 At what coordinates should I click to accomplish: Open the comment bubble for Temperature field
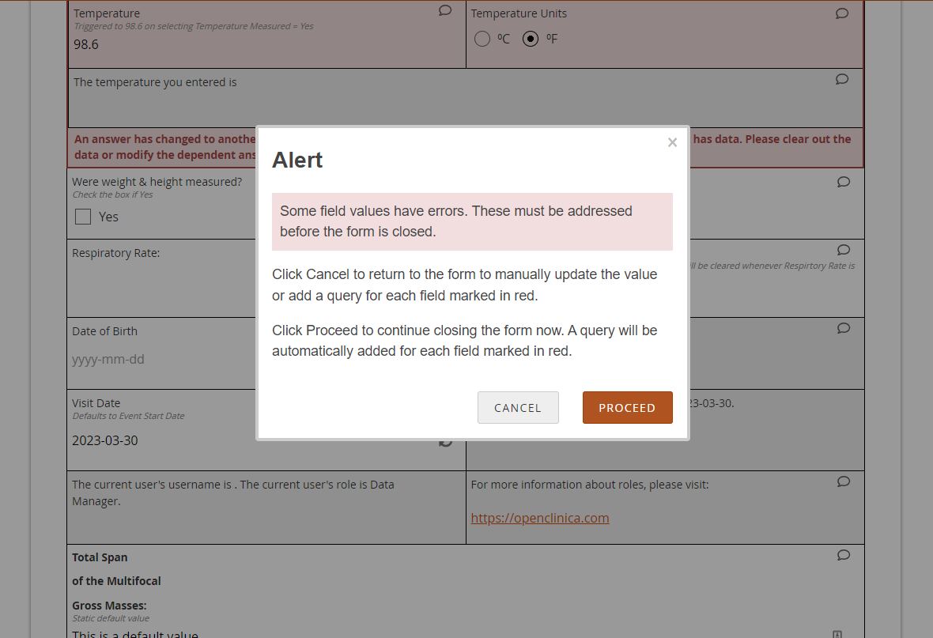pos(445,10)
